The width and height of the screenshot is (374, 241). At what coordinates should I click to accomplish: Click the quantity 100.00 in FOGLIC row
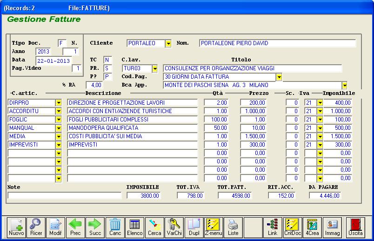point(216,120)
